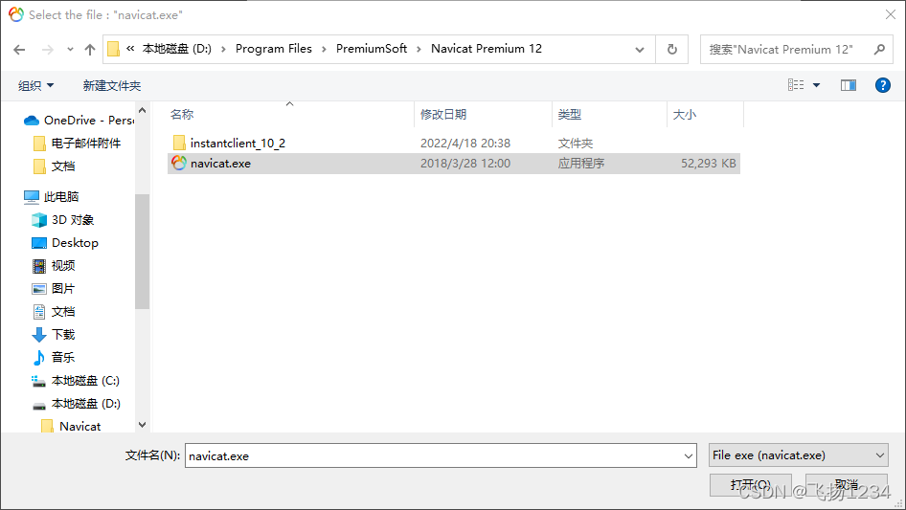Select 此电脑 in navigation pane
The width and height of the screenshot is (906, 510).
click(52, 197)
